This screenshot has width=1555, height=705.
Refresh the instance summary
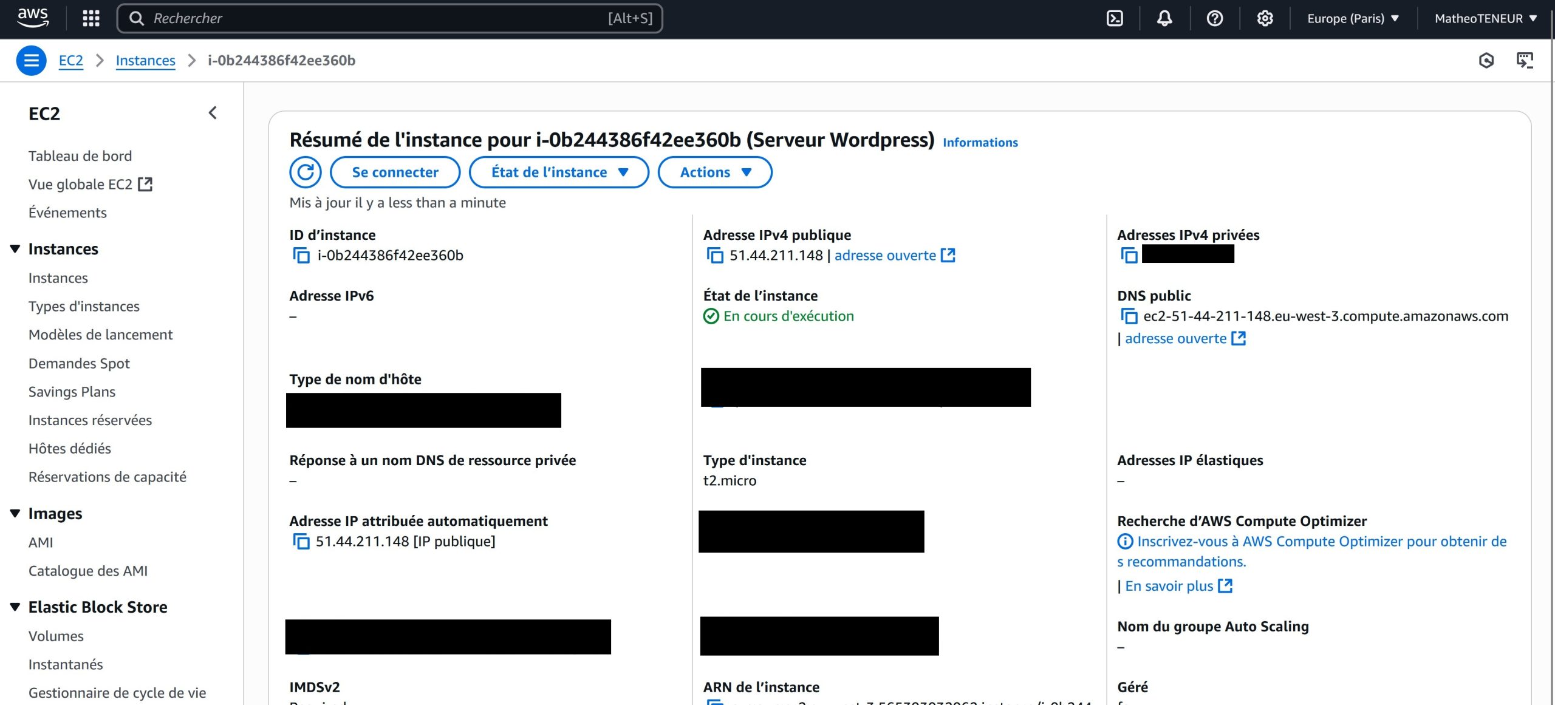coord(305,172)
